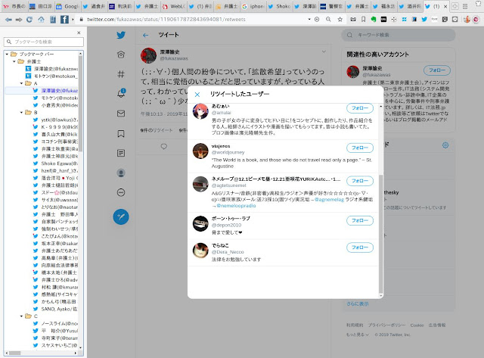484x358 pixels.
Task: Switch to the iphone Google search tab
Action: point(253,6)
